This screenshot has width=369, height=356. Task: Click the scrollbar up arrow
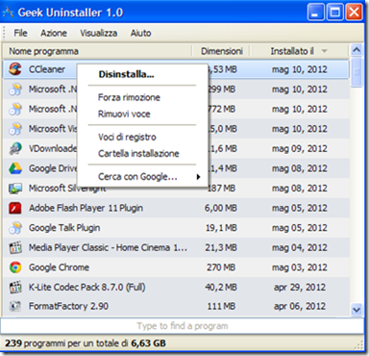click(x=357, y=50)
